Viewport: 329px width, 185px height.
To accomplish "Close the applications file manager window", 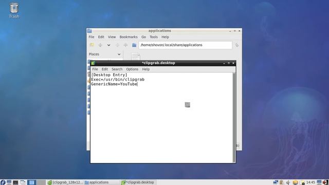I will 240,31.
